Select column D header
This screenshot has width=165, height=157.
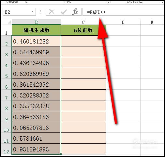(123, 22)
